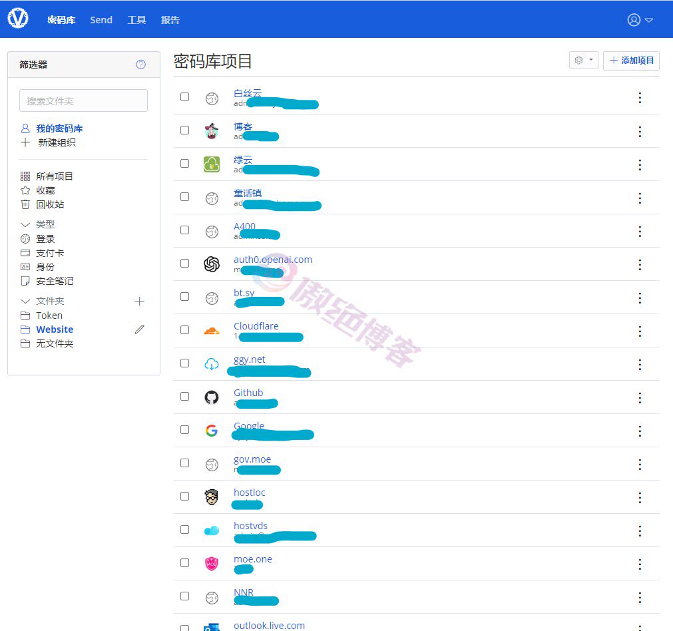Image resolution: width=673 pixels, height=631 pixels.
Task: Click the ggy.net cloud download icon
Action: pos(212,365)
